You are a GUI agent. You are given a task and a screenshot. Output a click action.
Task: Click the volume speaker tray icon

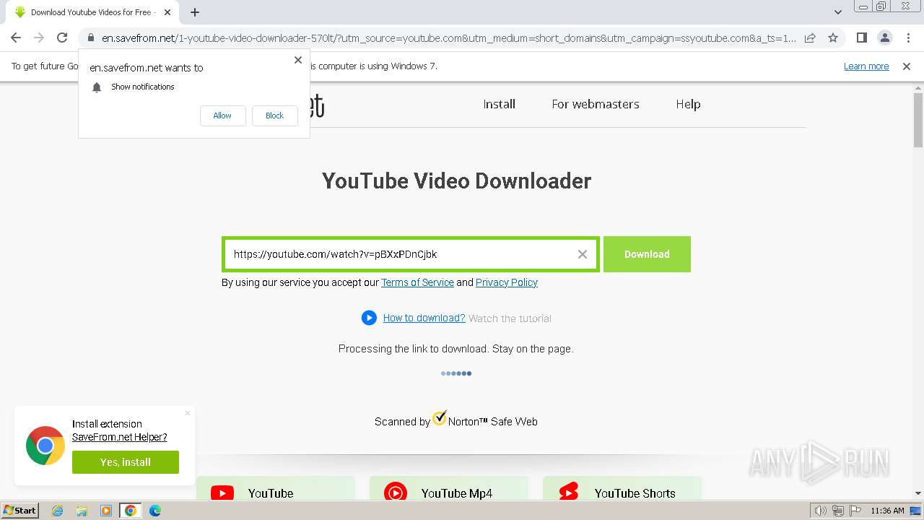pos(821,511)
